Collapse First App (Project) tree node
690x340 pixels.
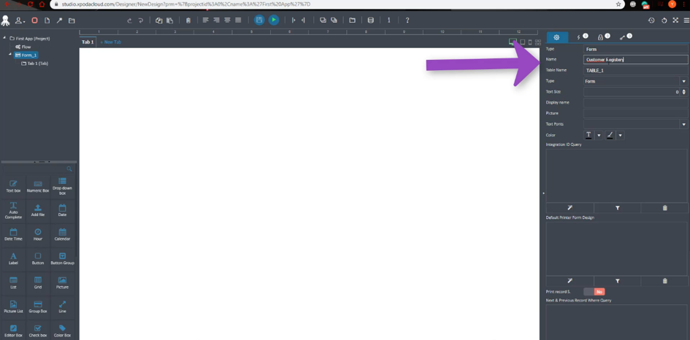coord(4,38)
